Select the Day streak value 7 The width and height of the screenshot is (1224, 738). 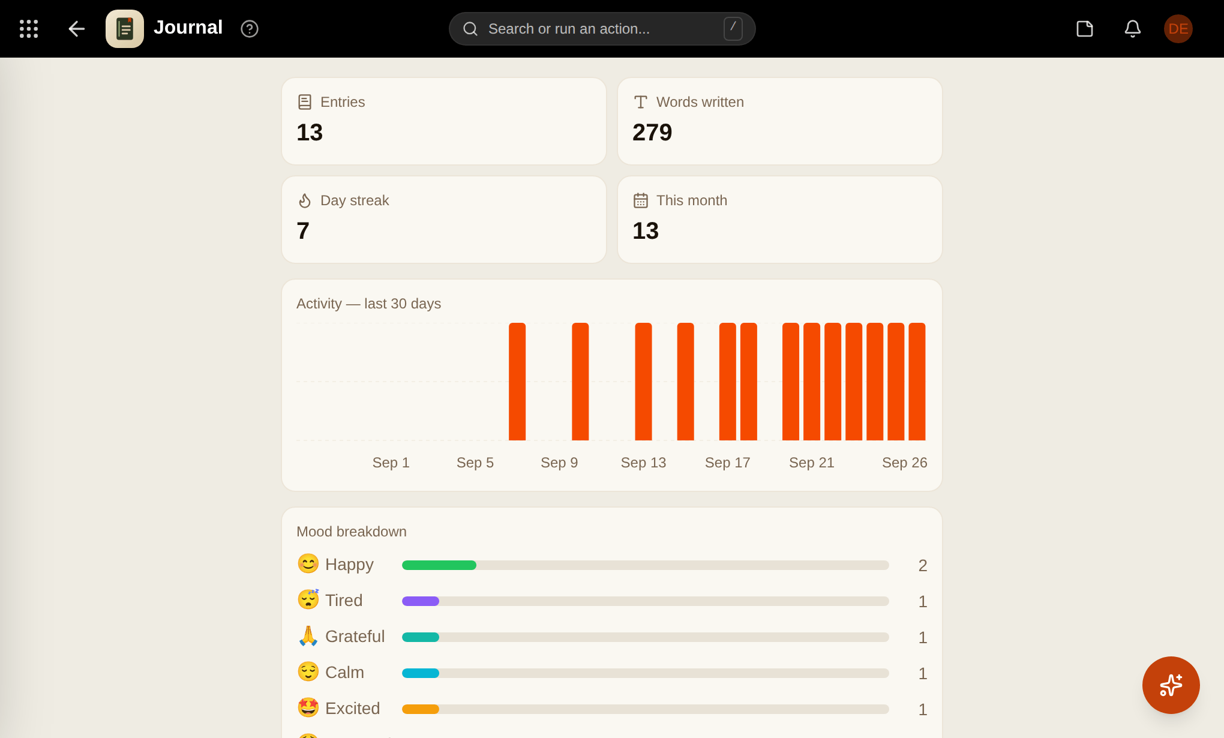(x=303, y=231)
